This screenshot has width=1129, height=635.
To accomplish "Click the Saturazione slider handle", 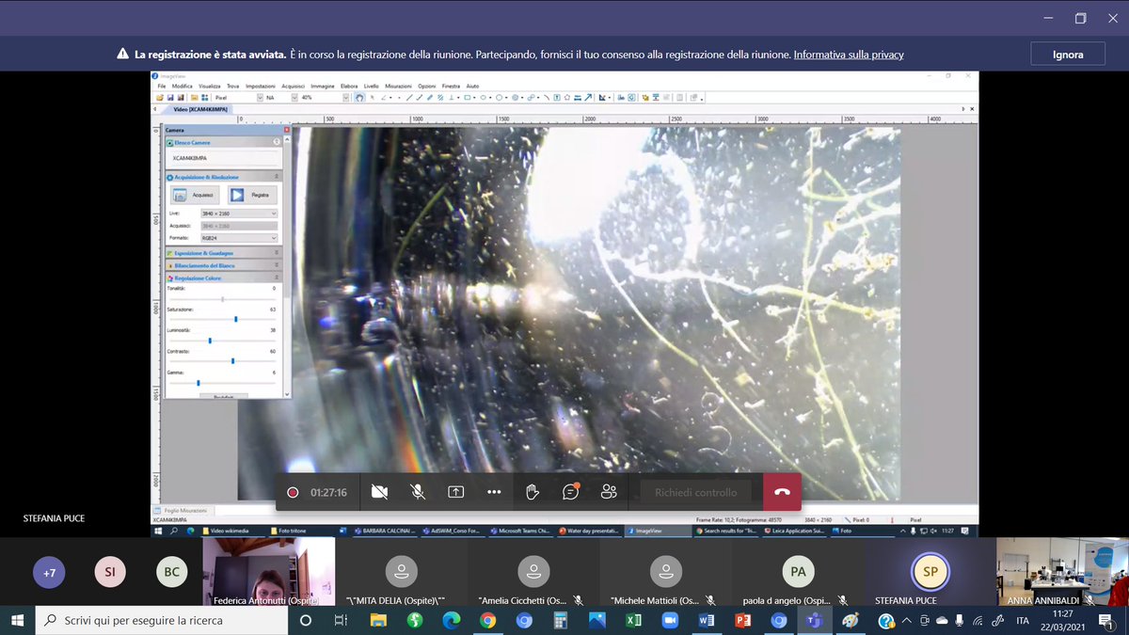I will tap(235, 319).
